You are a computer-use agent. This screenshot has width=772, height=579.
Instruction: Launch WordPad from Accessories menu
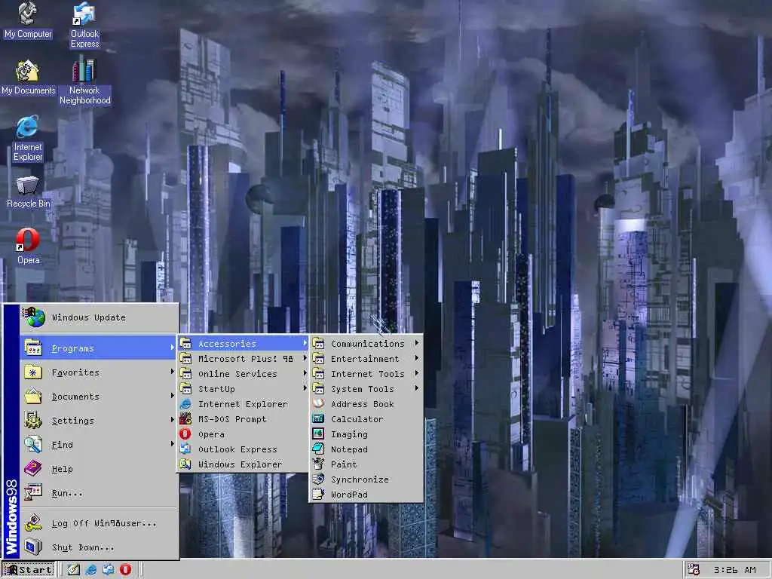click(x=366, y=495)
